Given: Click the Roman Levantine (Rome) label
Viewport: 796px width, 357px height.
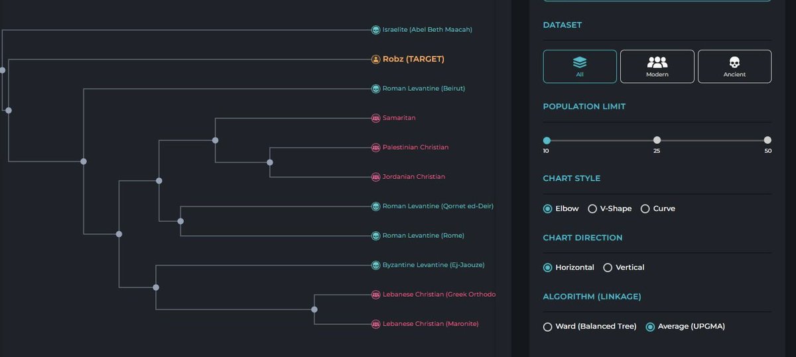Looking at the screenshot, I should tap(423, 236).
